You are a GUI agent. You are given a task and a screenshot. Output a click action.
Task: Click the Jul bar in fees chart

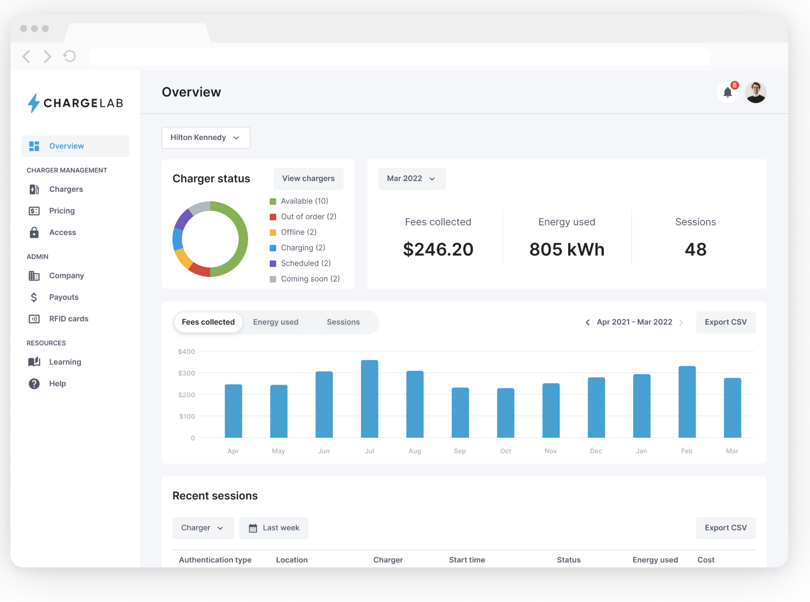pyautogui.click(x=370, y=399)
